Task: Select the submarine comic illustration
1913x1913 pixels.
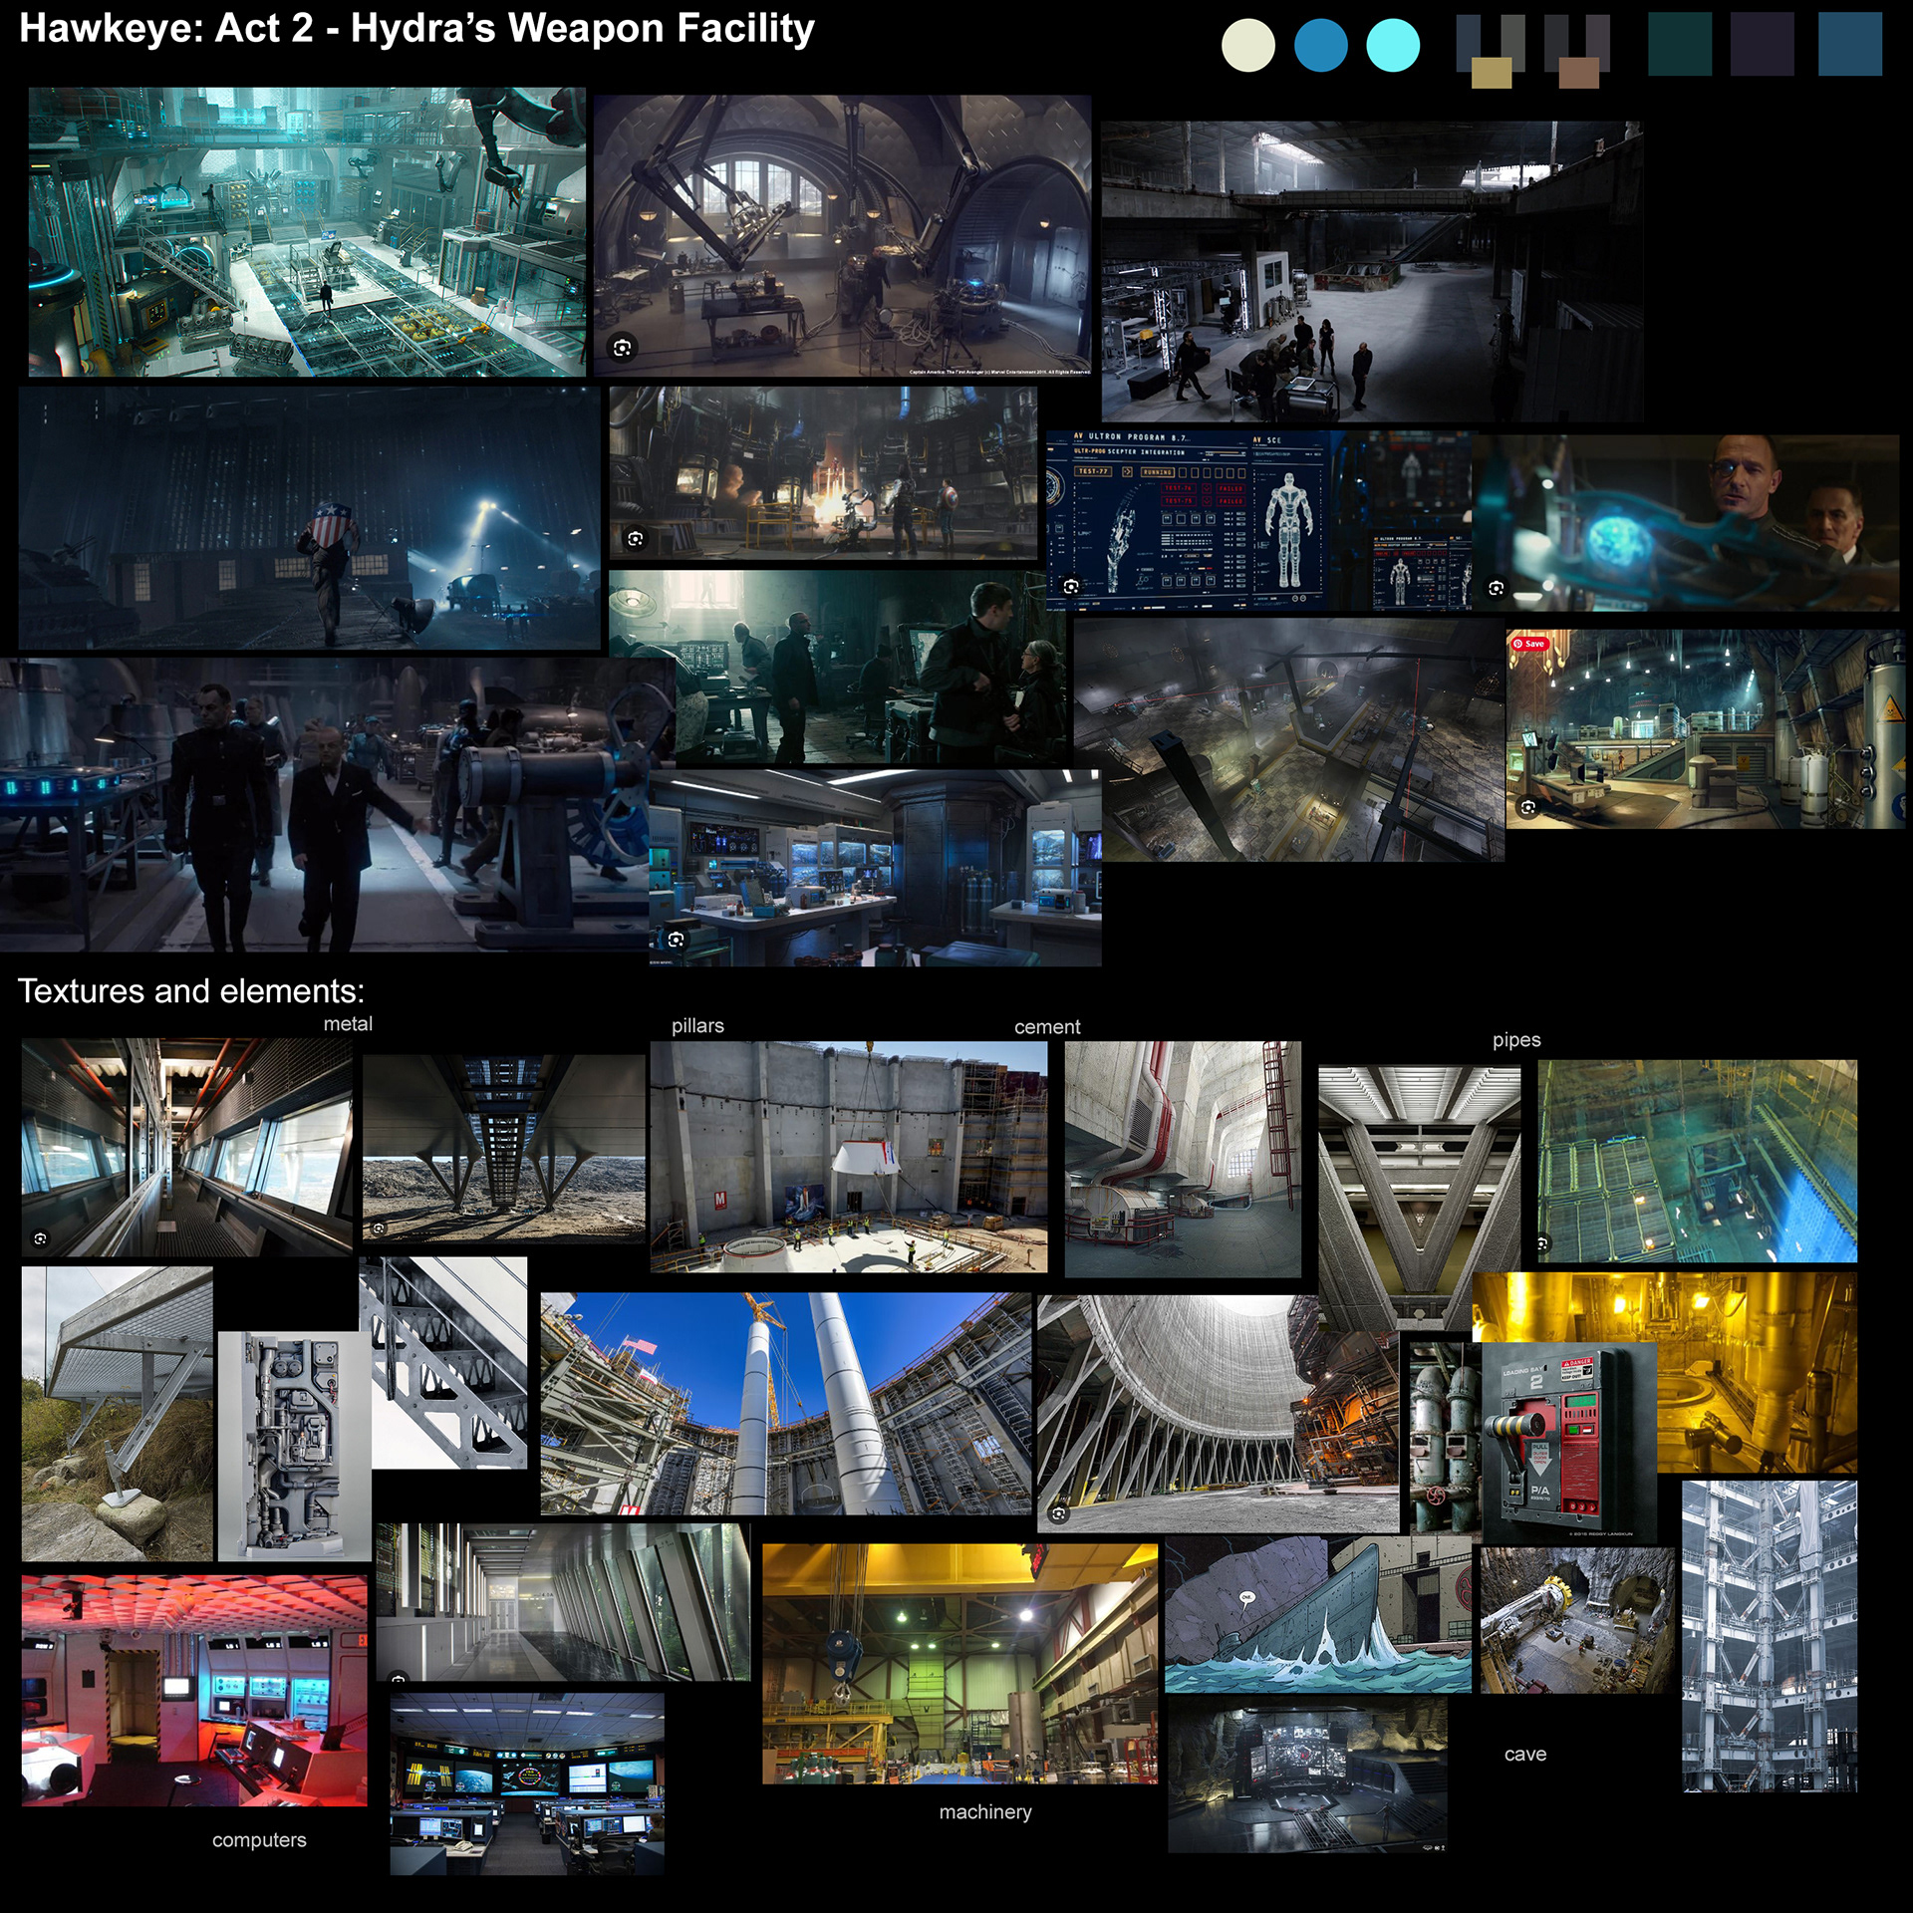Action: point(1318,1614)
